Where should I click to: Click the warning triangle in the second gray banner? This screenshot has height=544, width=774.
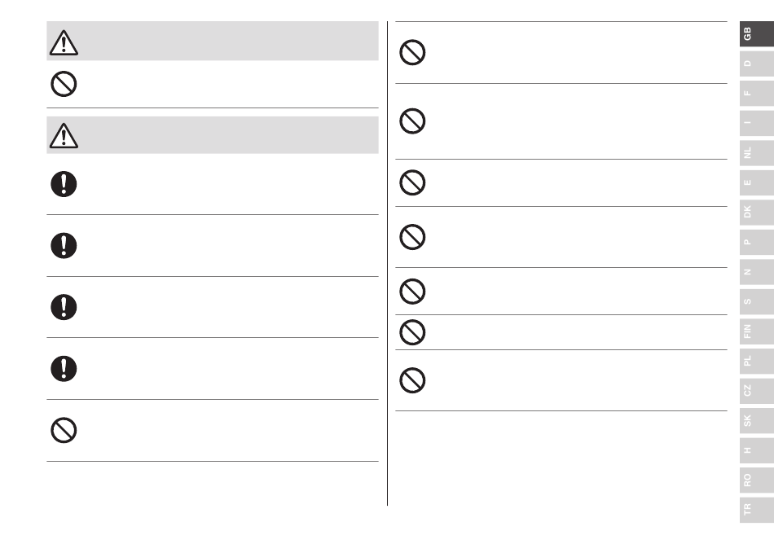coord(64,136)
